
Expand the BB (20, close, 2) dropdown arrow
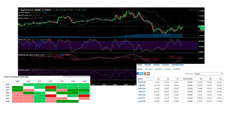31,15
